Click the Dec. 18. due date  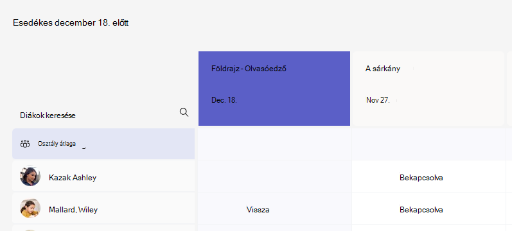[224, 100]
